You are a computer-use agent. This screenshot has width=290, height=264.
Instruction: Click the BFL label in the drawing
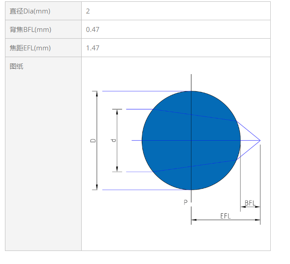[250, 203]
